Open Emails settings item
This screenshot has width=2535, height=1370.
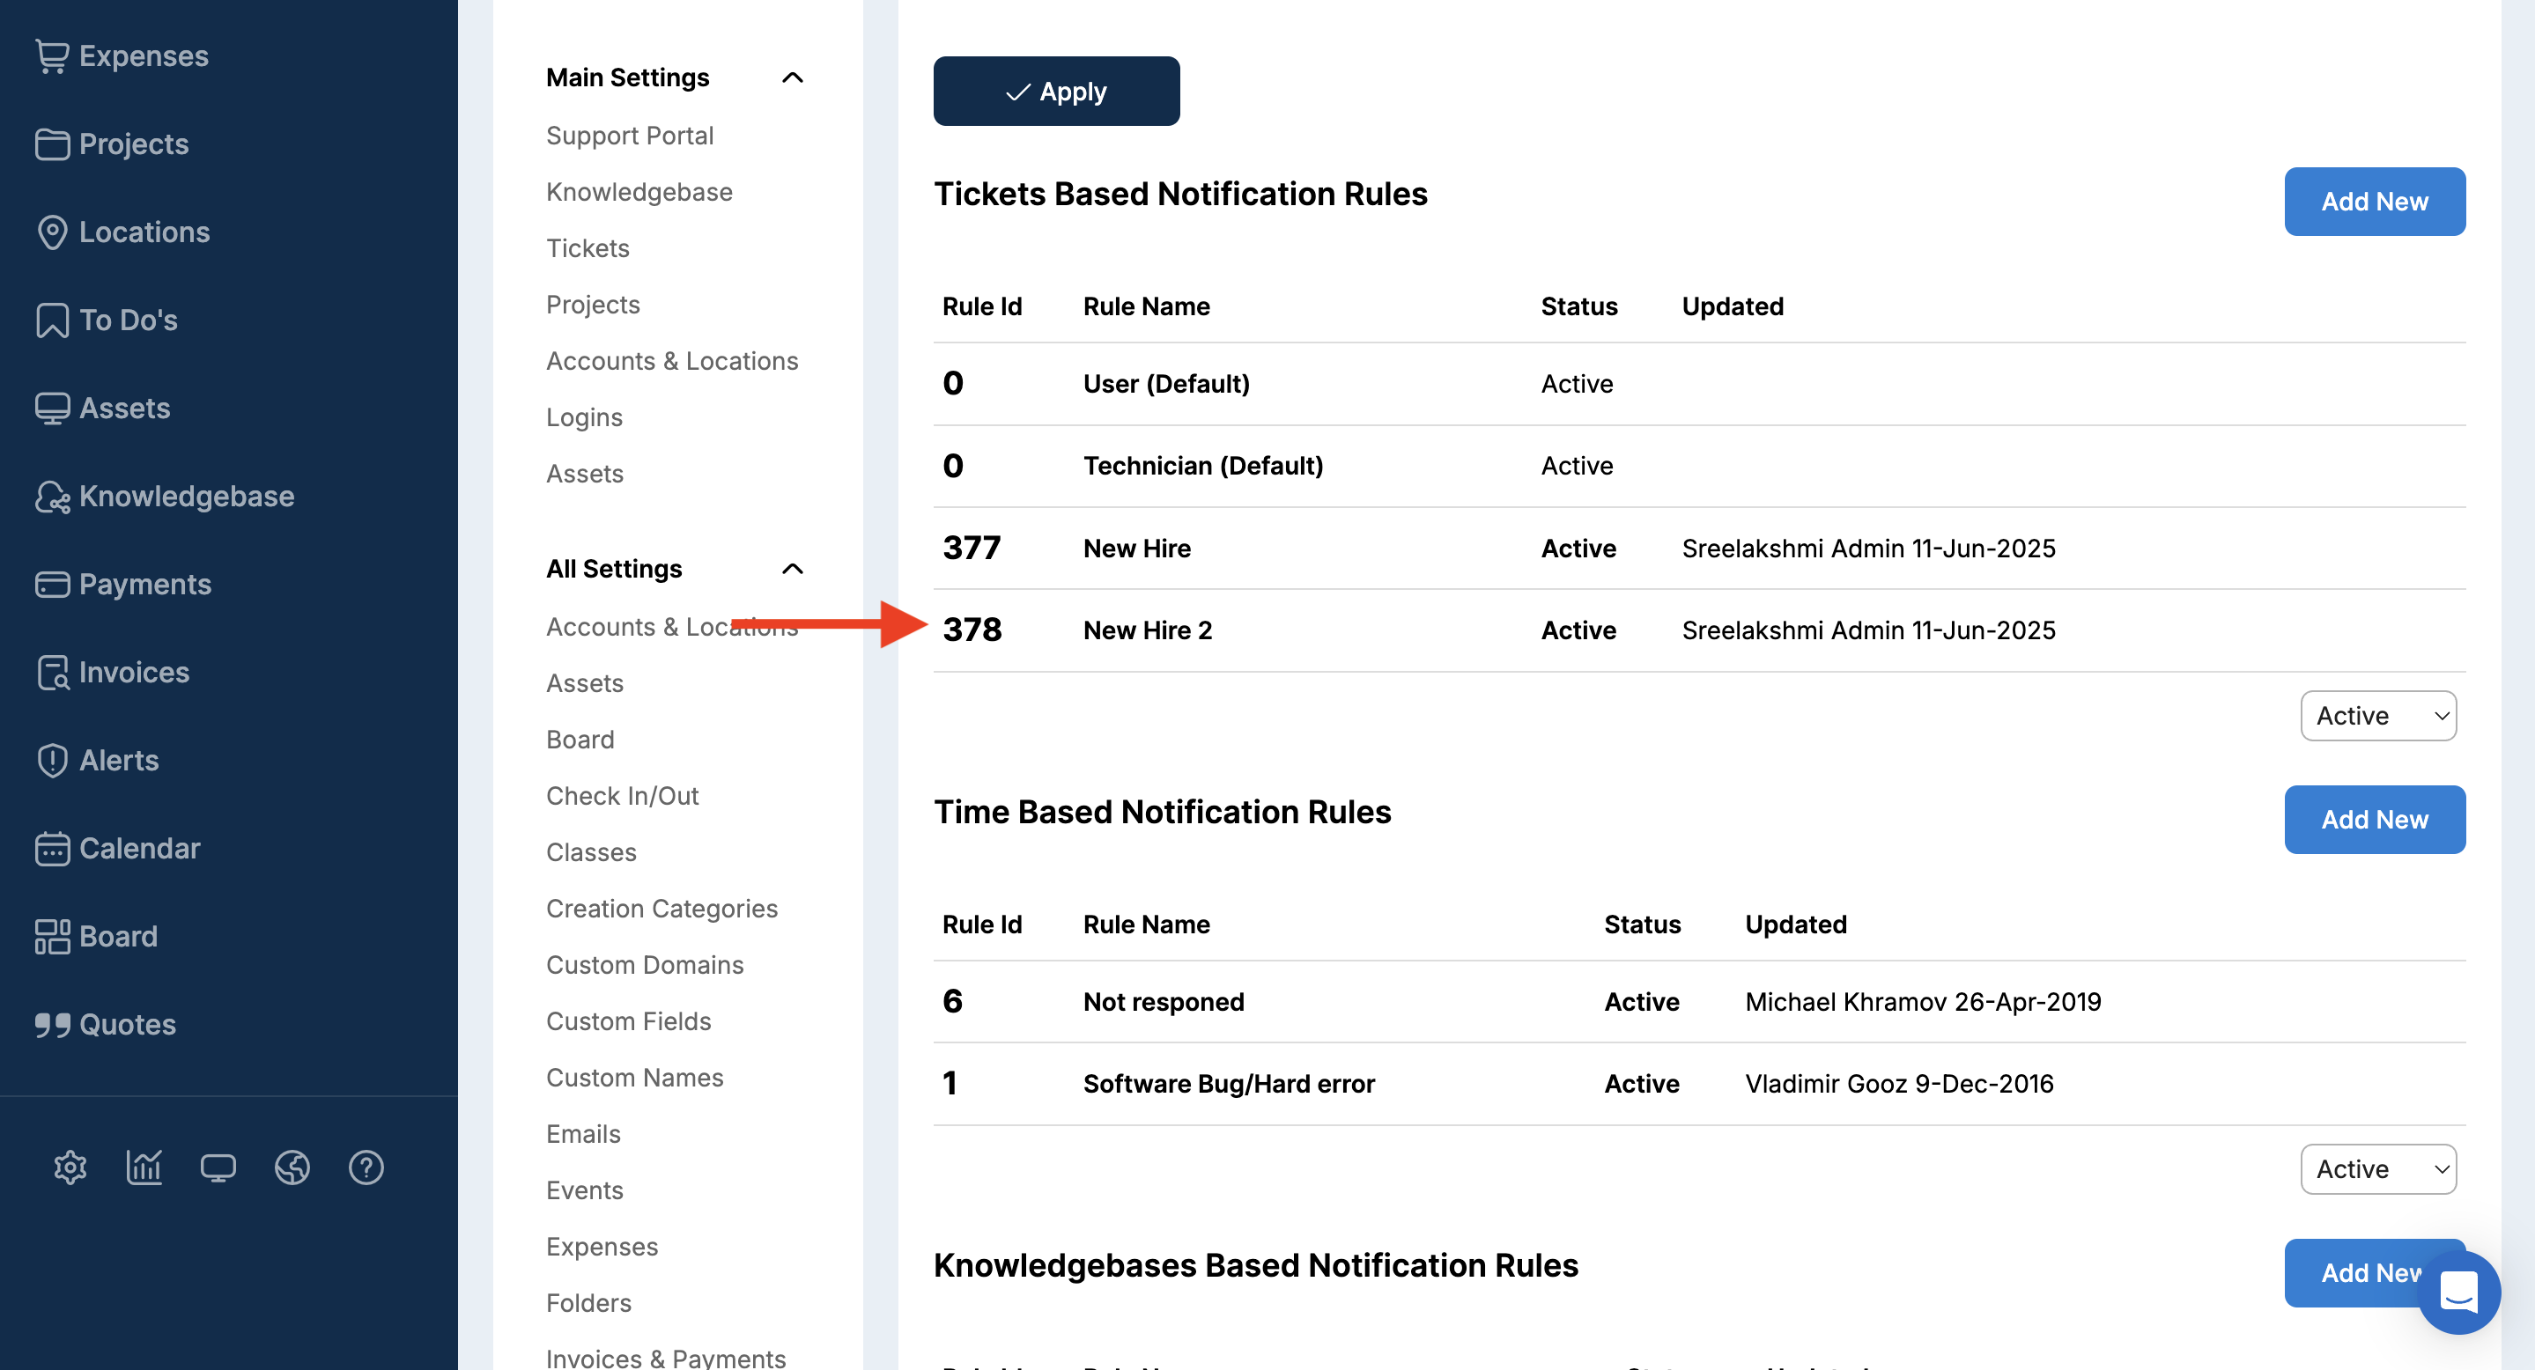coord(582,1134)
